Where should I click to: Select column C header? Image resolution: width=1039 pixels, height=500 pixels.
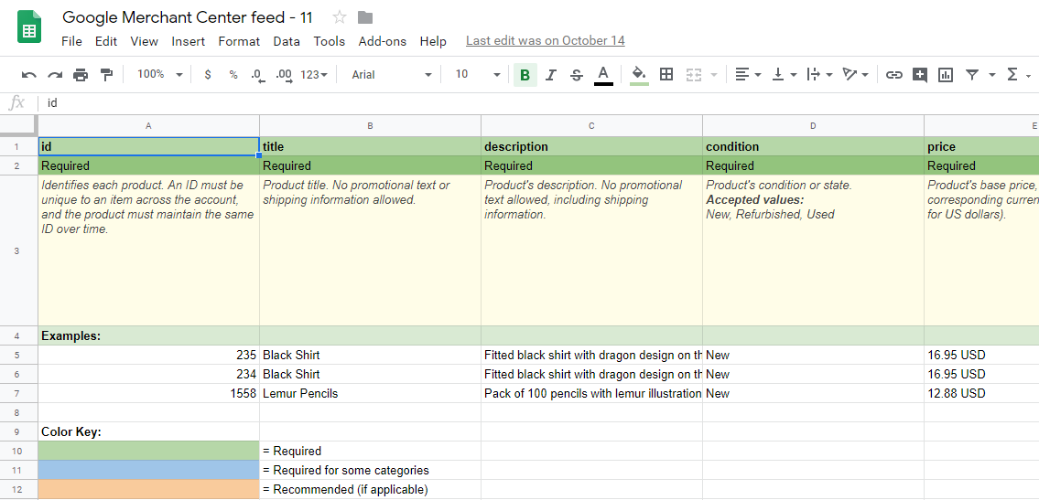click(591, 125)
